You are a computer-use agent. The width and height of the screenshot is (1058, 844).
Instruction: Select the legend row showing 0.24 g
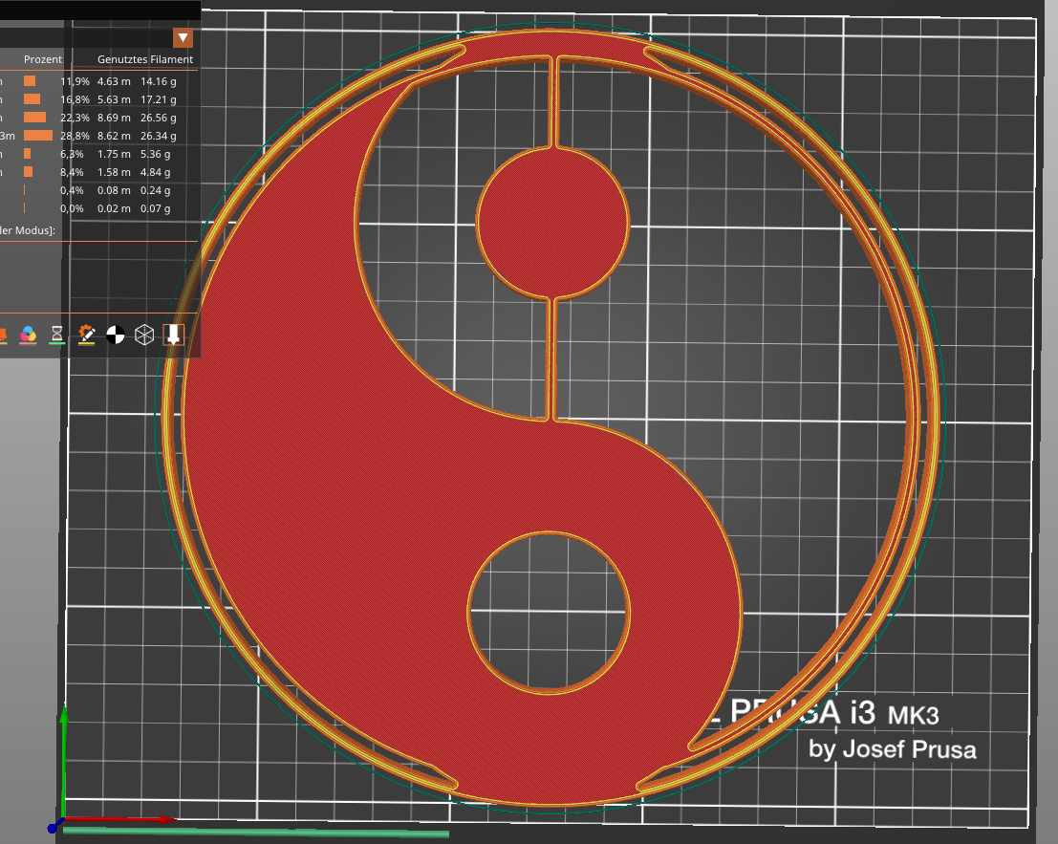pyautogui.click(x=98, y=190)
